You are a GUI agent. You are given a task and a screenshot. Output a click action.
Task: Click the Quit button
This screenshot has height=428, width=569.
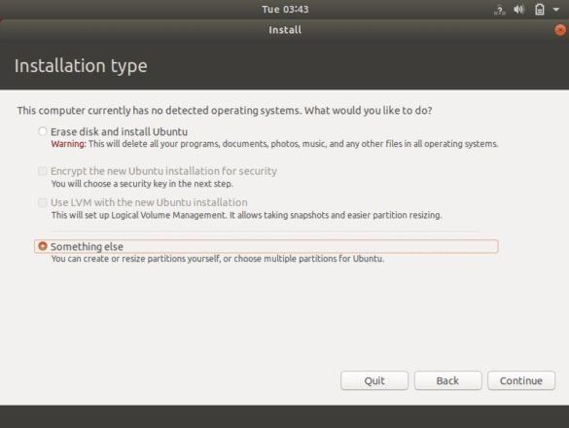coord(374,380)
